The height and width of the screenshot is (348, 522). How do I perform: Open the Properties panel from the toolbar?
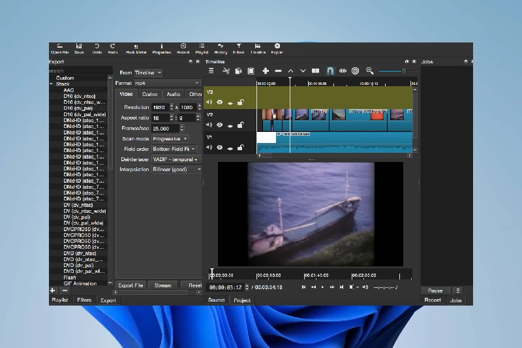162,48
